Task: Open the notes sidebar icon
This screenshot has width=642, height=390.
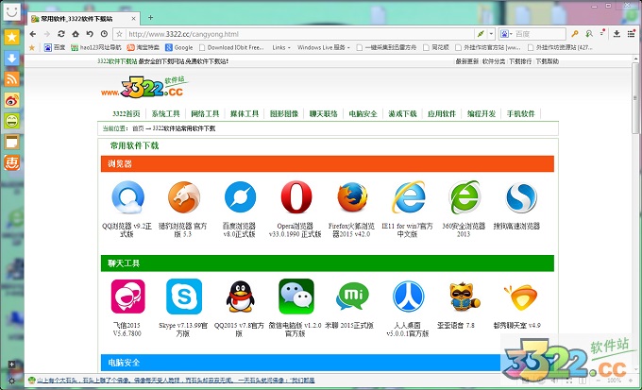Action: coord(12,143)
